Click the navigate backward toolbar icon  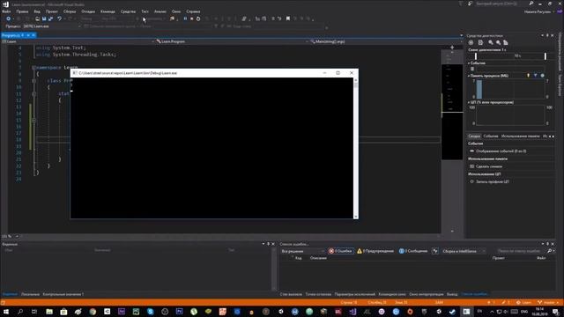tap(8, 18)
